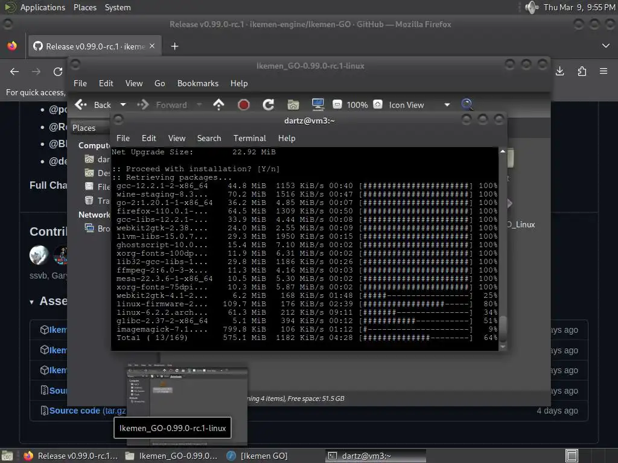Click the Browse Network sidebar icon
Screen dimensions: 618x463
89,228
